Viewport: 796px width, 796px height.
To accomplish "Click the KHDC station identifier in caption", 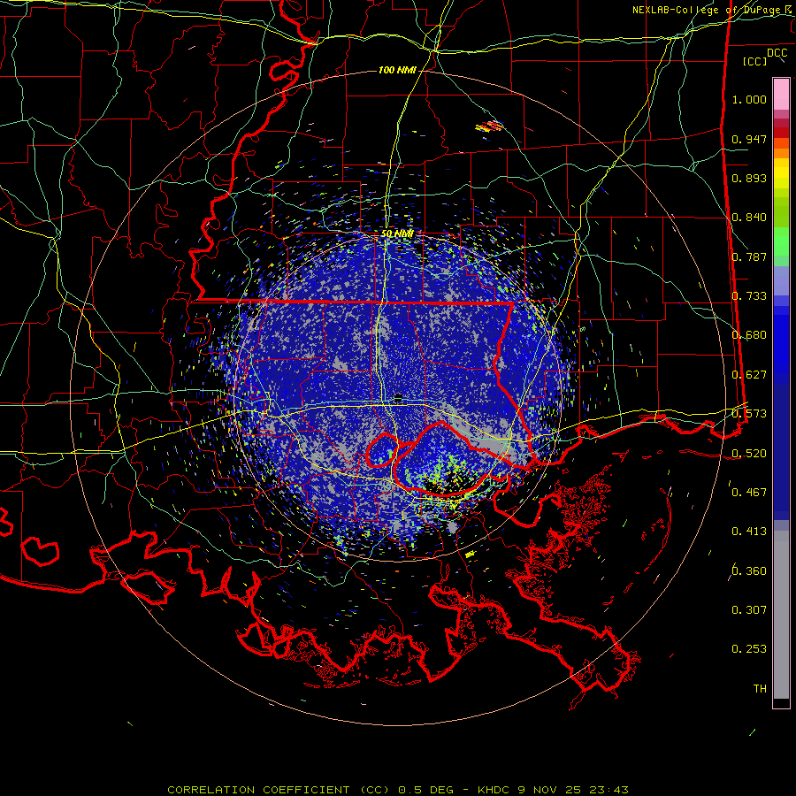I will click(494, 790).
